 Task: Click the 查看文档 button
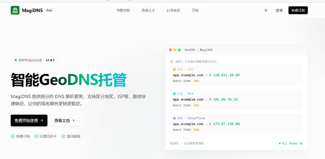(65, 121)
